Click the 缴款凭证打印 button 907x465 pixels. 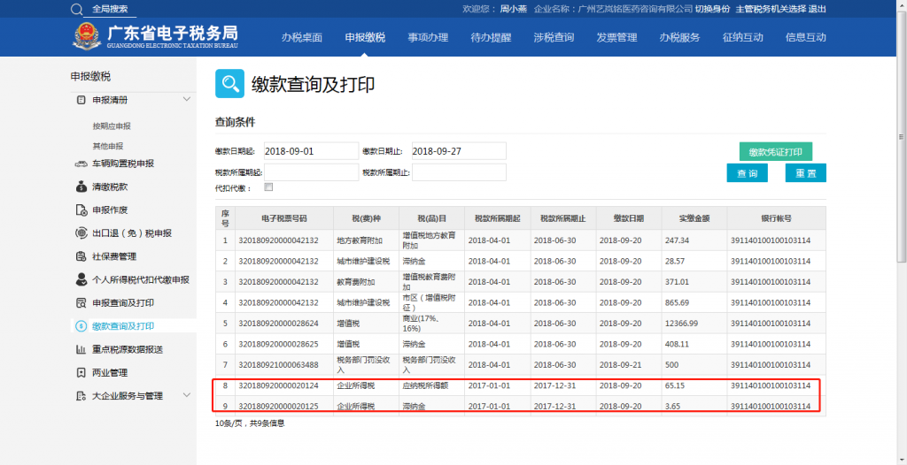[x=776, y=152]
